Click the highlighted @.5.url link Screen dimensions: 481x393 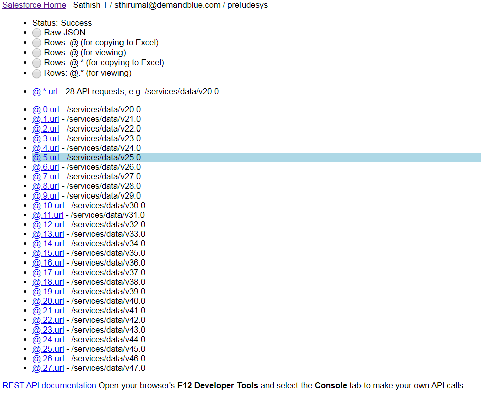pyautogui.click(x=45, y=158)
